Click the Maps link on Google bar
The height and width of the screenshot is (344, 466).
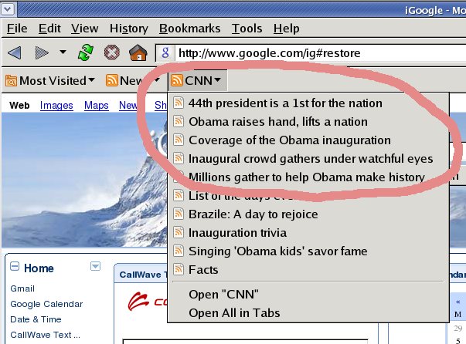coord(97,105)
